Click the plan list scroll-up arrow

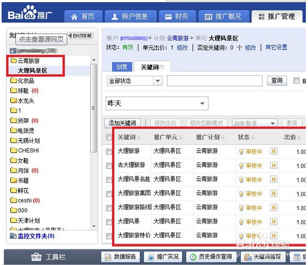click(94, 60)
